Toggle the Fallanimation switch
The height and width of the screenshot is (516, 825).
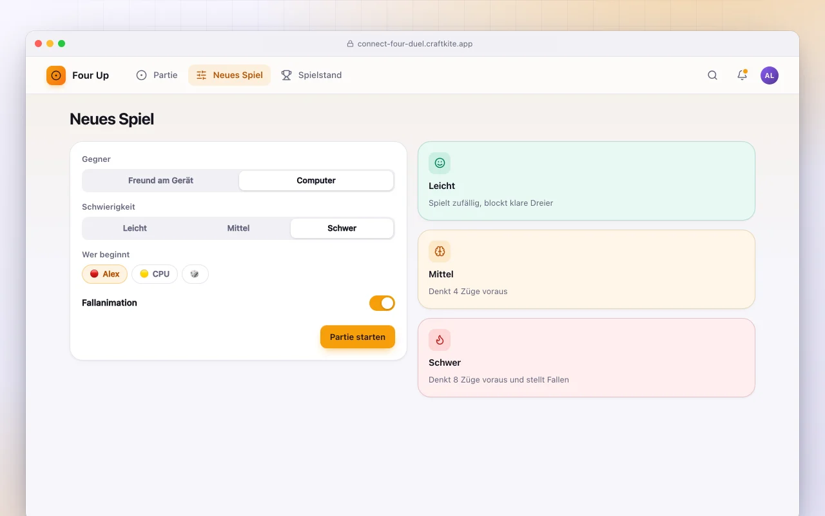point(382,303)
